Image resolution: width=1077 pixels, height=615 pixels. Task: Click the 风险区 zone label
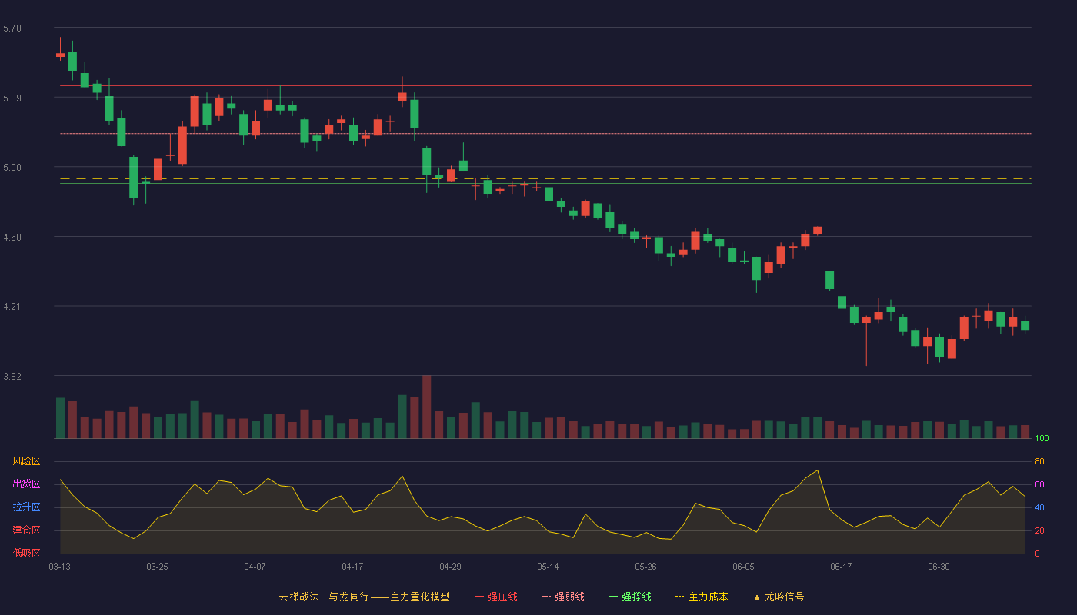26,461
